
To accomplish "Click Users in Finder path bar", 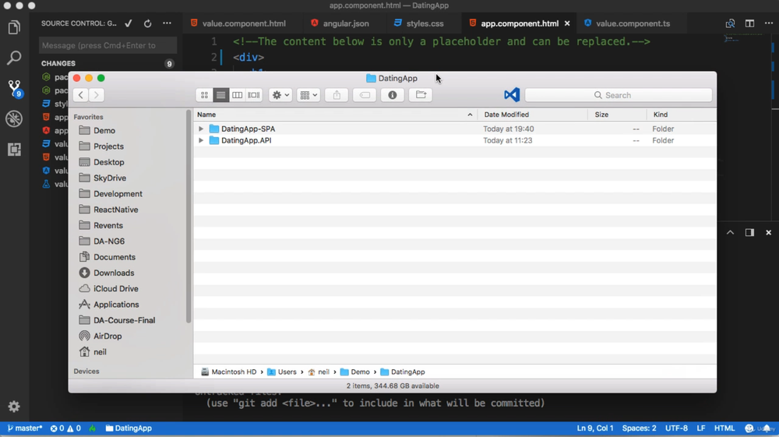I will click(x=282, y=372).
